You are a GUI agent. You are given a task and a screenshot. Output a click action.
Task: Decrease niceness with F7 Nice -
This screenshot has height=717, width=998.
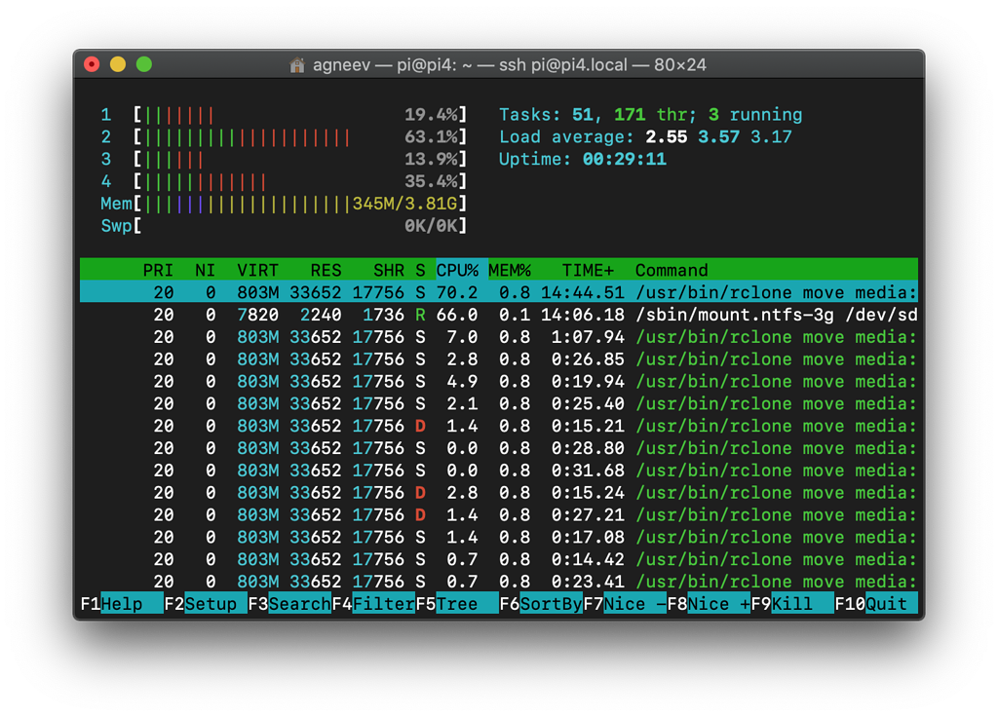click(x=625, y=604)
